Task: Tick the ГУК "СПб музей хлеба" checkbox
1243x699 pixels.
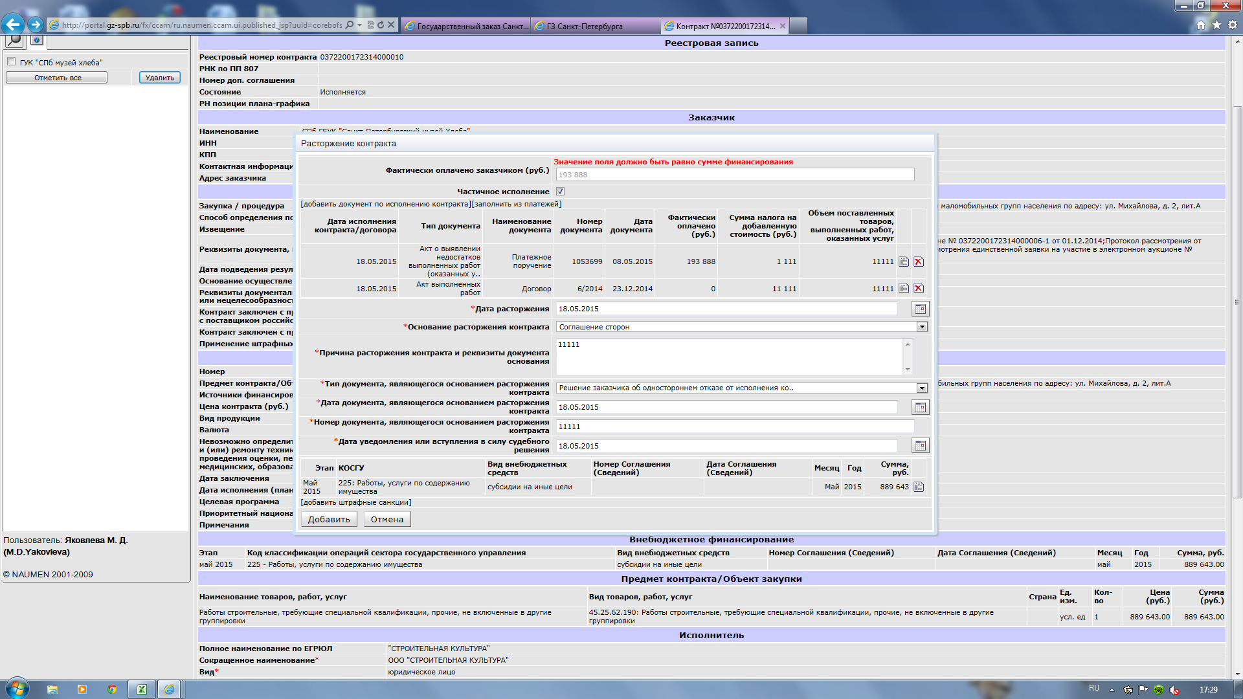Action: click(x=11, y=61)
